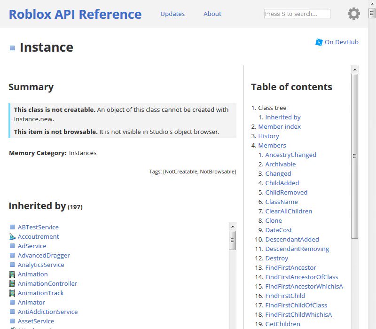Click the AnimationController film-strip icon
The image size is (376, 329).
coord(12,283)
